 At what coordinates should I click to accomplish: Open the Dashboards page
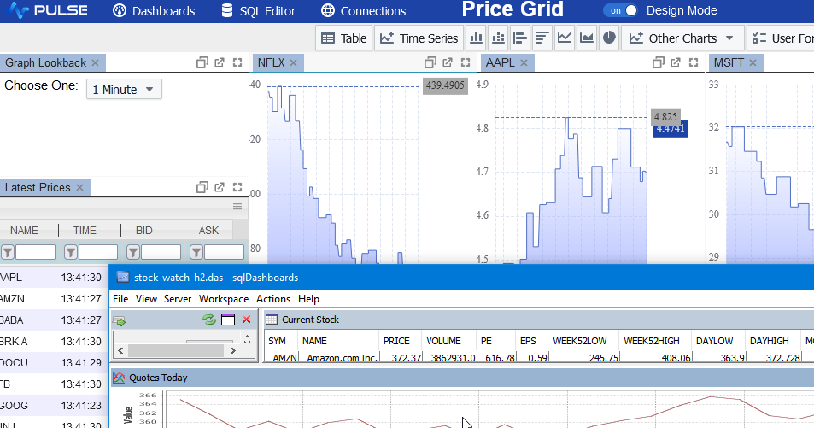pyautogui.click(x=154, y=11)
